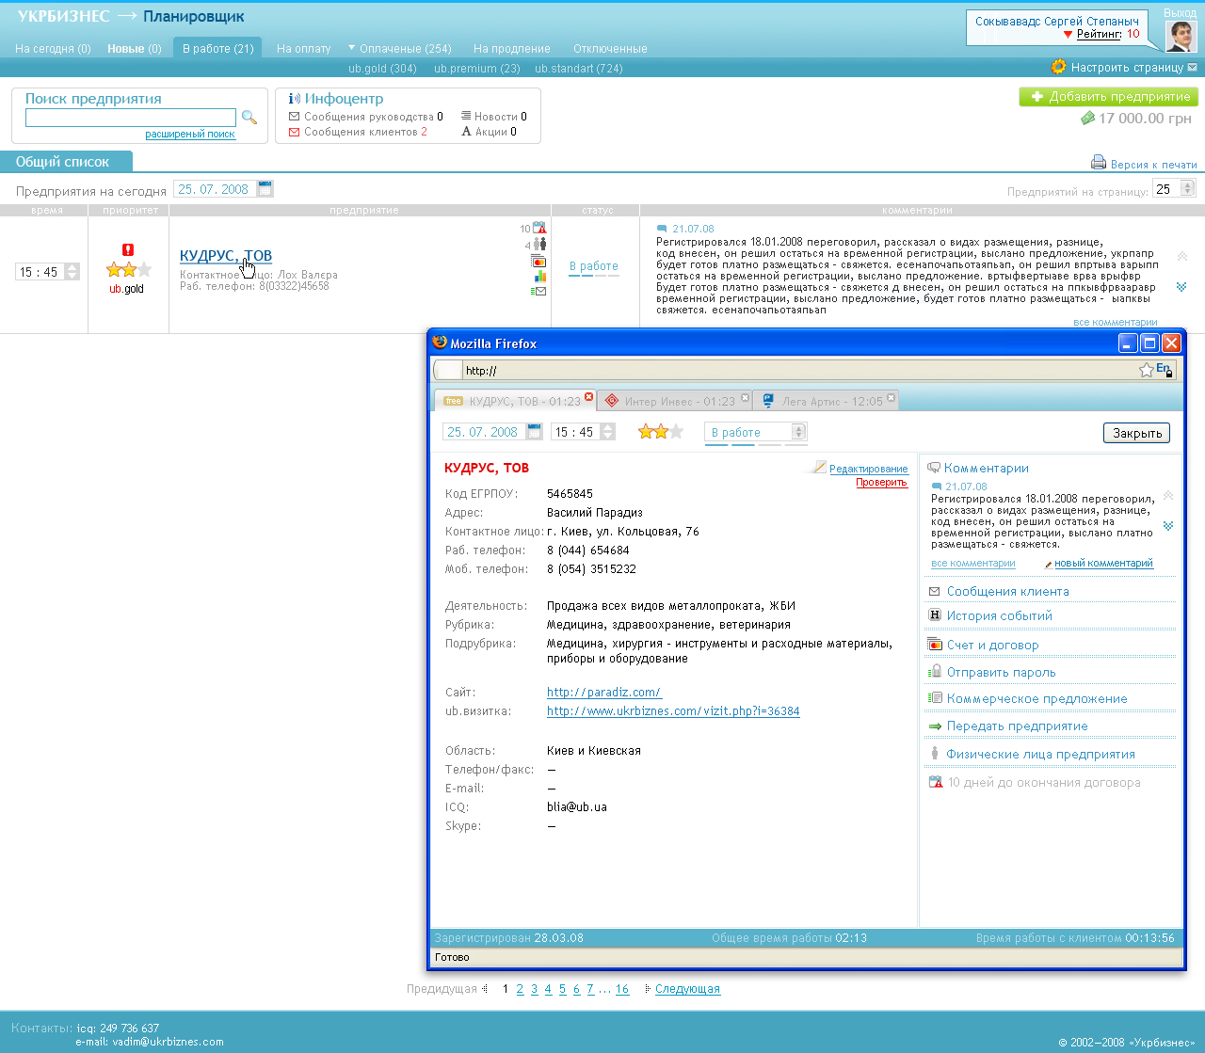Click the bookmark star icon in Firefox address bar
1205x1053 pixels.
[1146, 370]
